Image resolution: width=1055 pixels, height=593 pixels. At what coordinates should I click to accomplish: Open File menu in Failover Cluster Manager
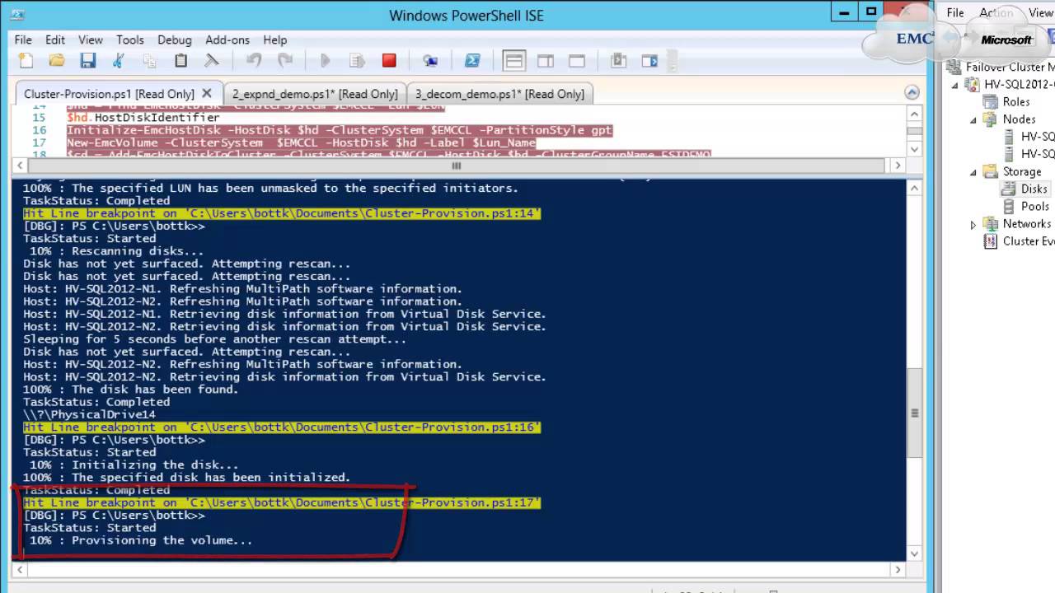tap(955, 12)
